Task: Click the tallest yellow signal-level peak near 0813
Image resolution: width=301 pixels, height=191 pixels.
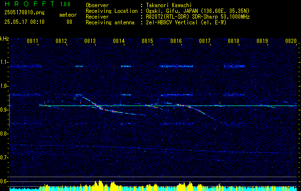Action: click(100, 186)
